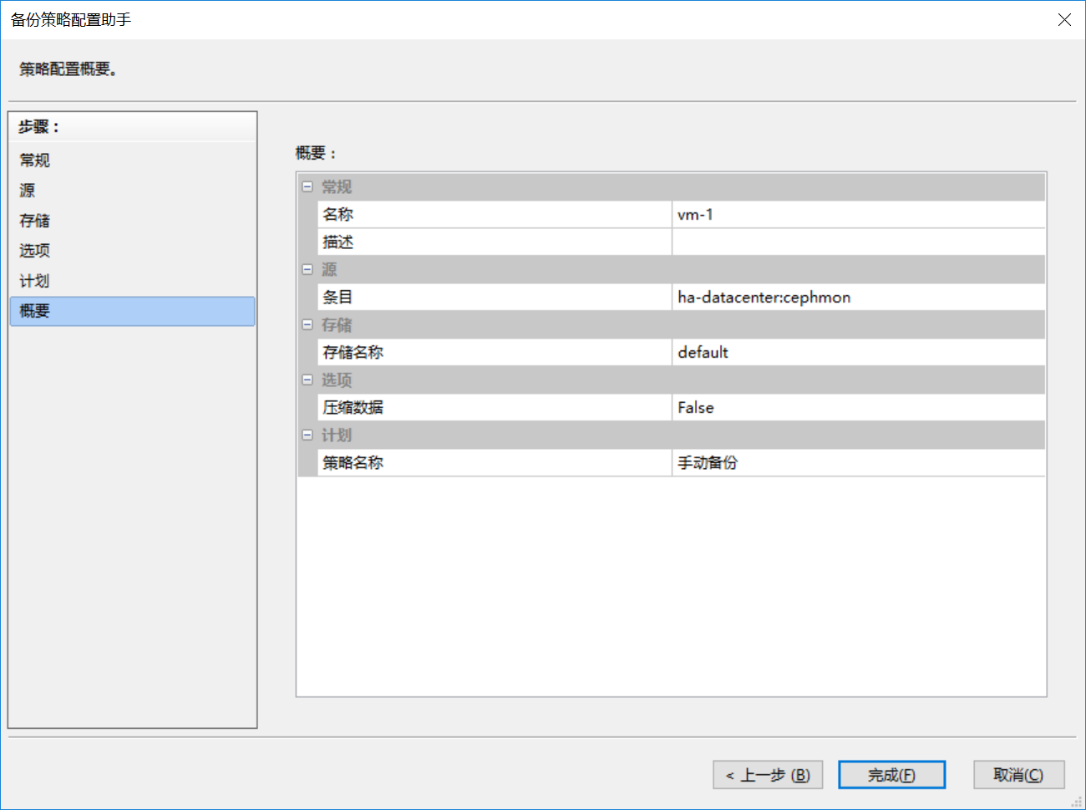Collapse the 计划 group expander
1086x810 pixels.
[x=307, y=436]
